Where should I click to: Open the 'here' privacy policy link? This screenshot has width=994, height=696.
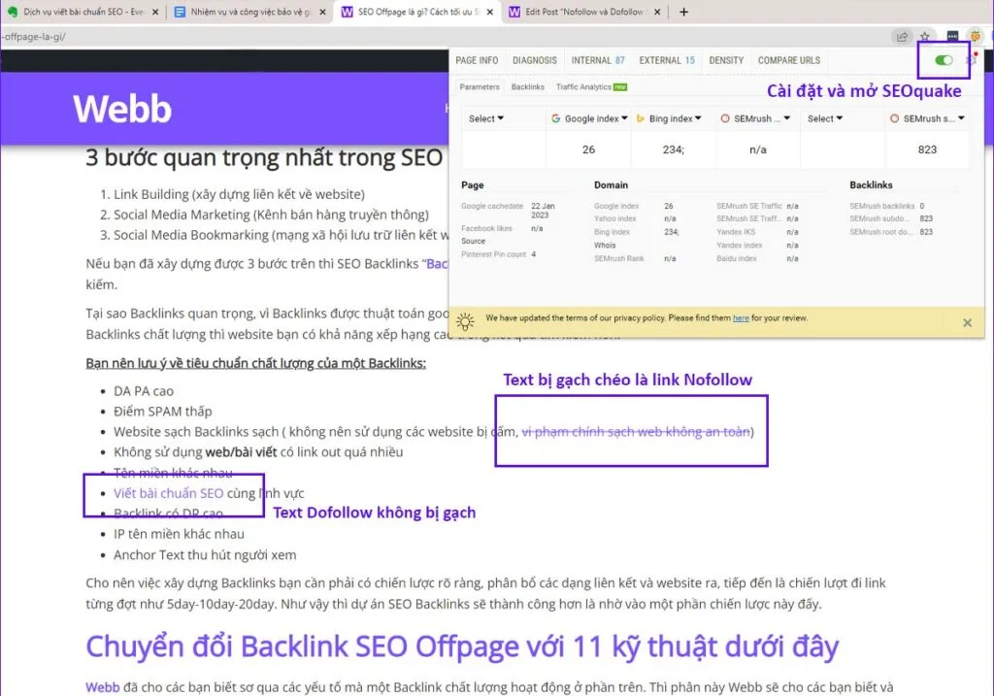click(x=741, y=318)
